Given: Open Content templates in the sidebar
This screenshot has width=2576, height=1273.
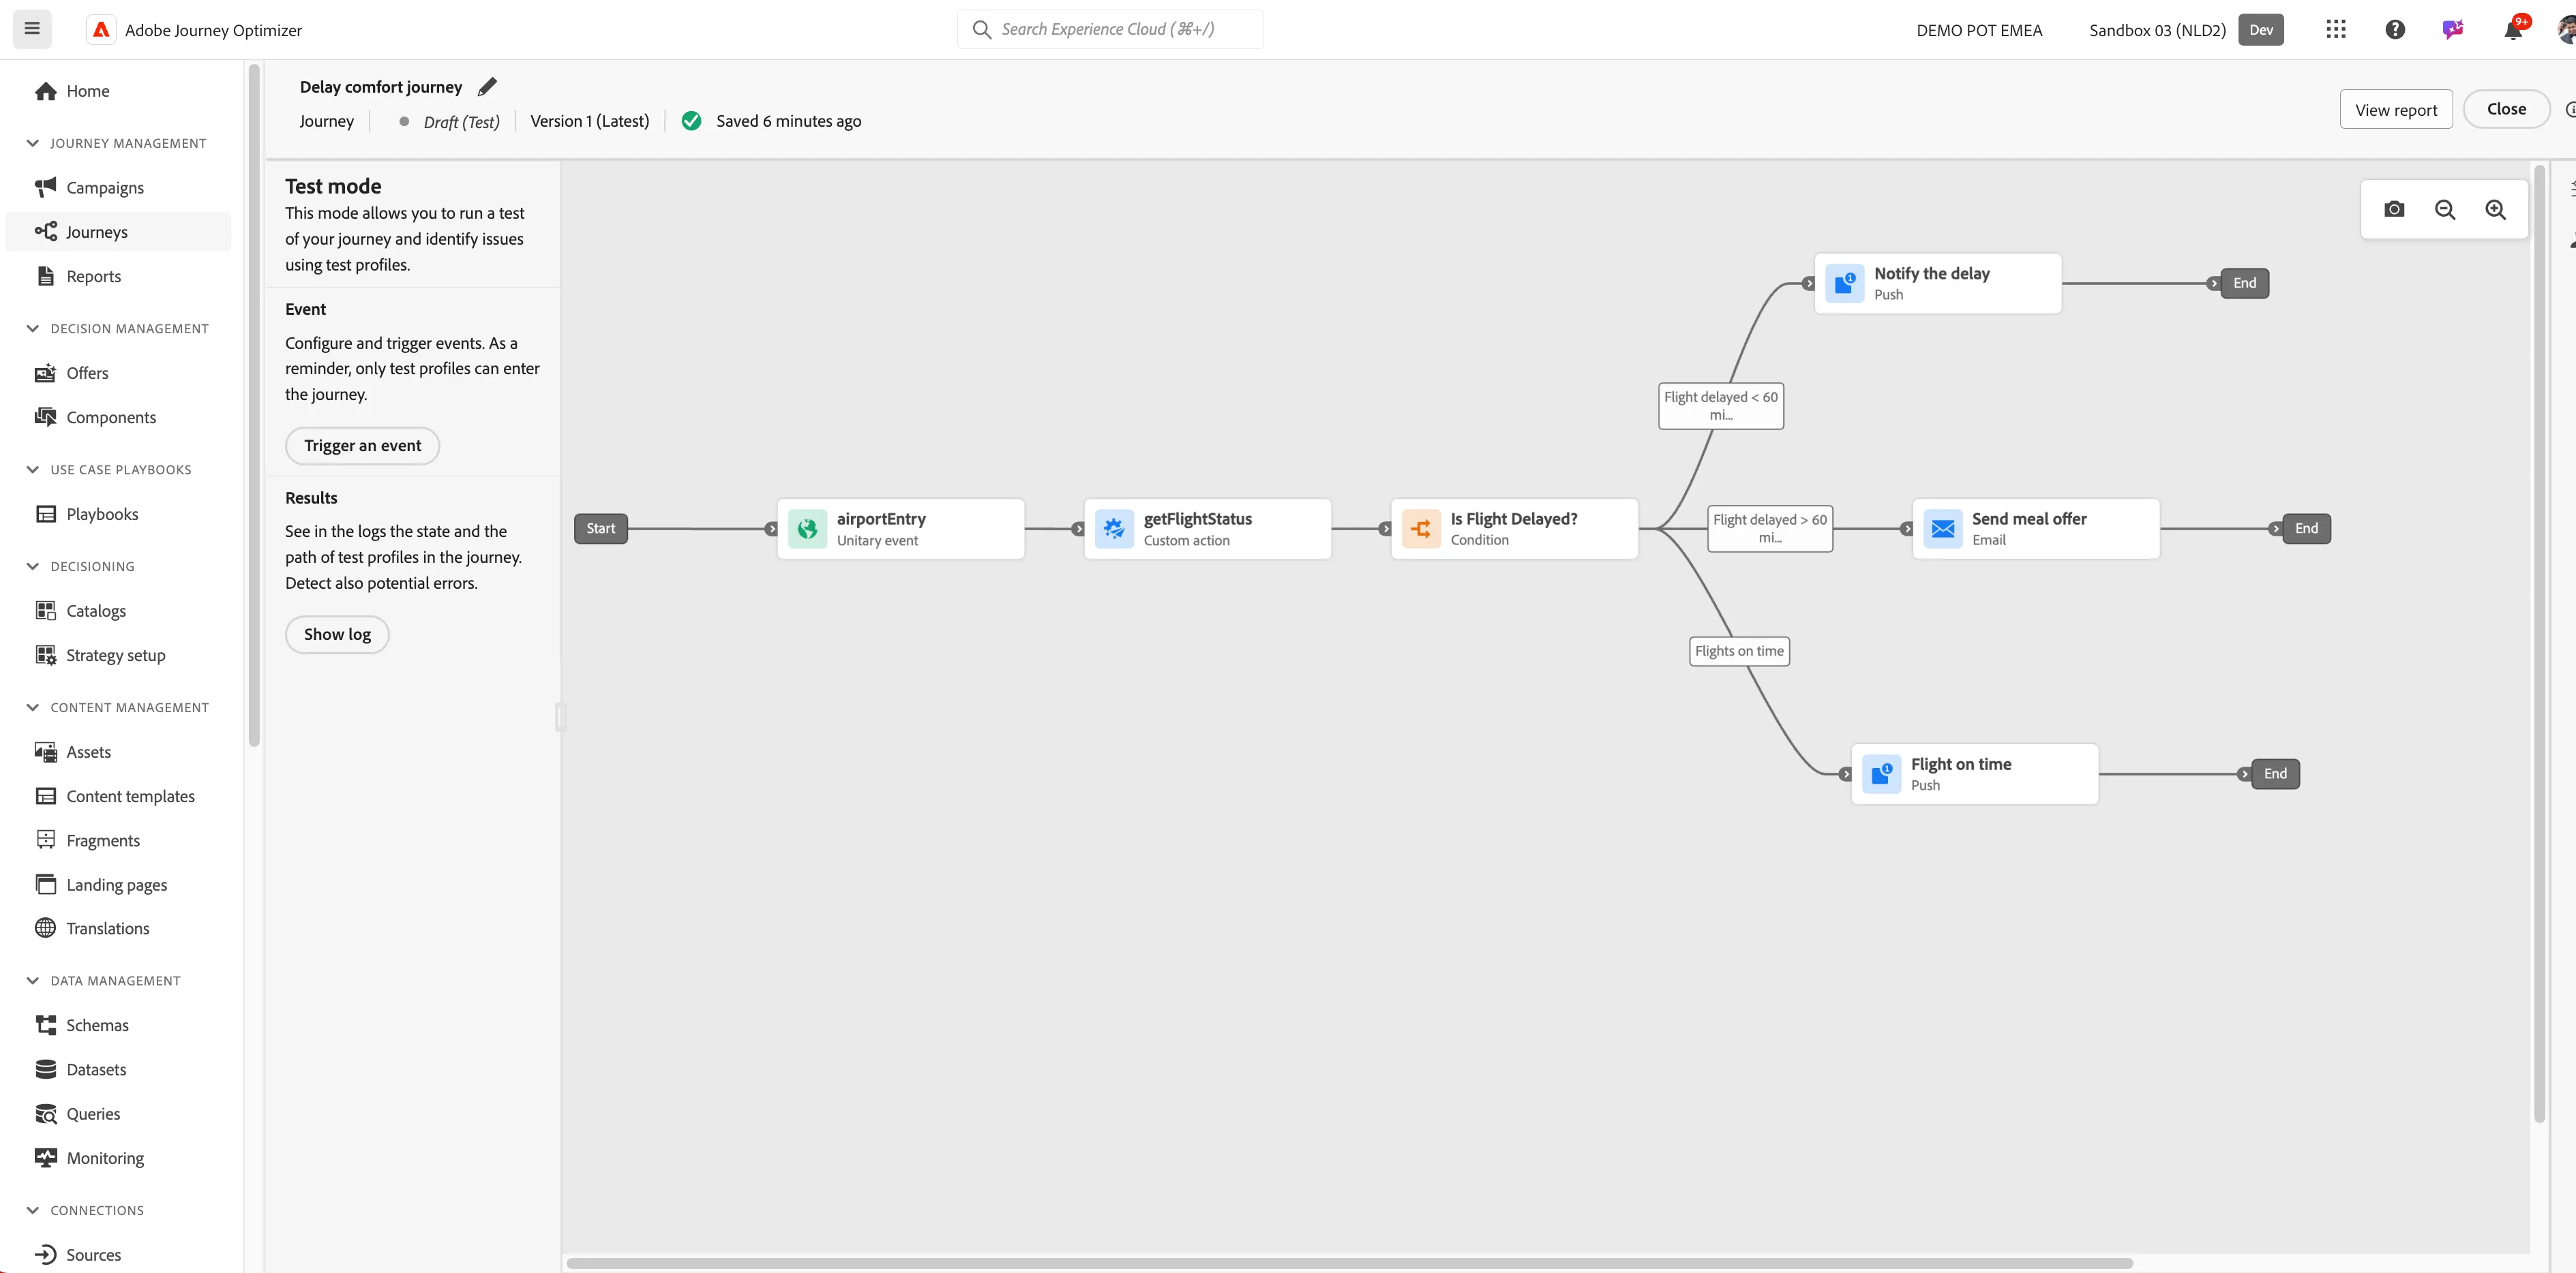Looking at the screenshot, I should pos(118,797).
